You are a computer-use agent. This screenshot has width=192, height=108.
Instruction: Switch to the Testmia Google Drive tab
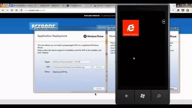(105, 6)
